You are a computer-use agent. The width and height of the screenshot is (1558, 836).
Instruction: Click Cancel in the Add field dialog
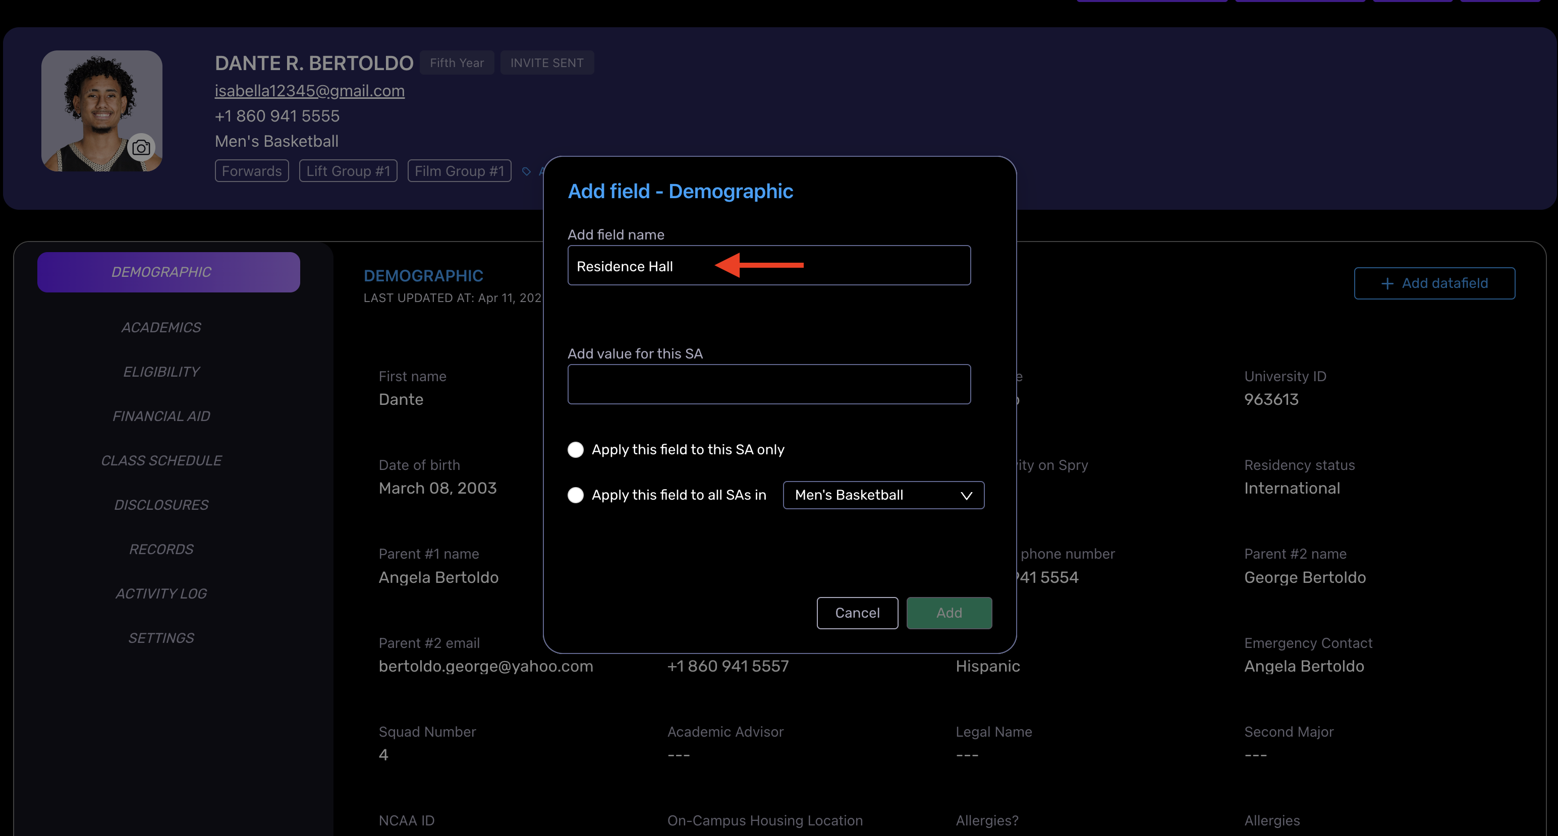click(857, 613)
